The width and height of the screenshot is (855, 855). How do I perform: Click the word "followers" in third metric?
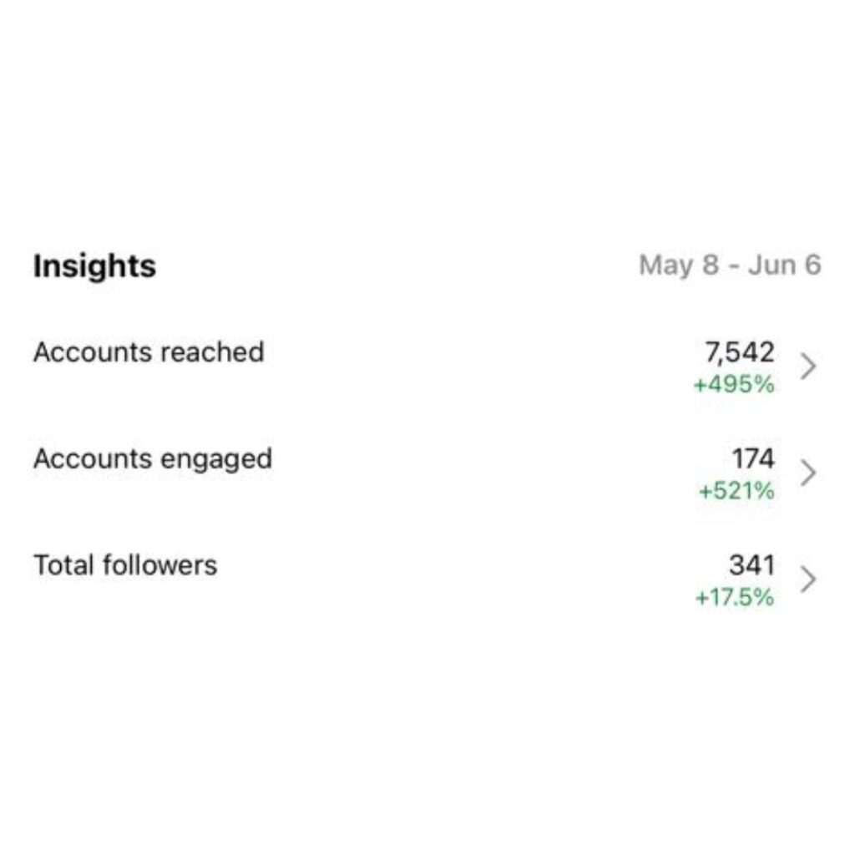click(x=159, y=565)
